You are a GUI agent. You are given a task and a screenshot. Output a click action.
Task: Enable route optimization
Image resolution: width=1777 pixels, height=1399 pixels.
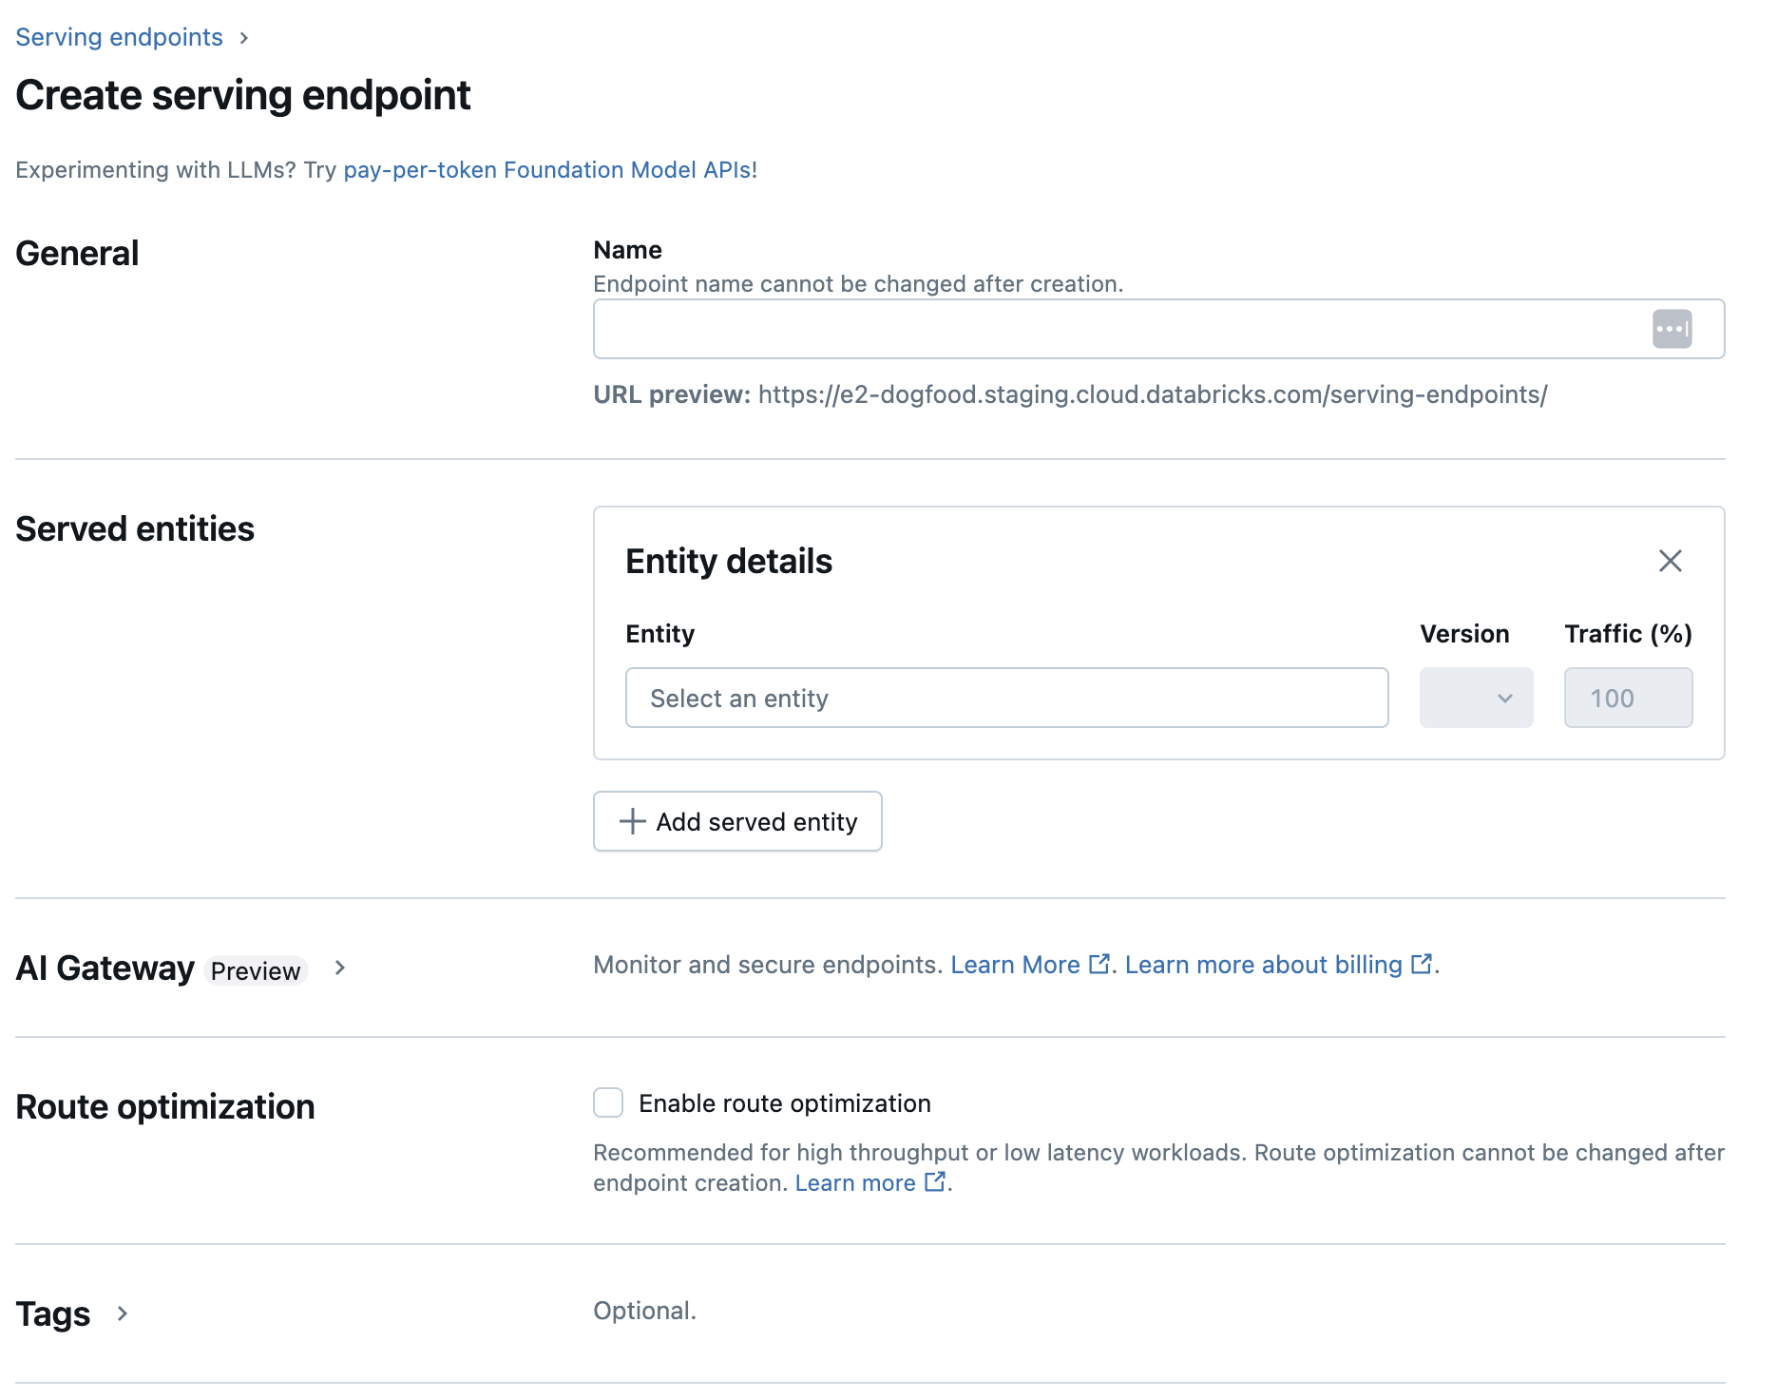click(x=608, y=1102)
